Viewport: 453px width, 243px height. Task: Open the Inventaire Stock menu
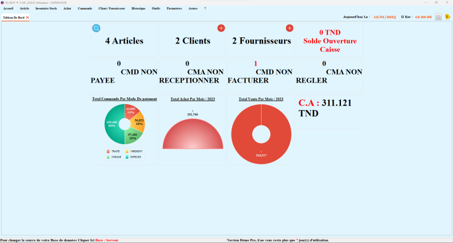click(x=46, y=8)
